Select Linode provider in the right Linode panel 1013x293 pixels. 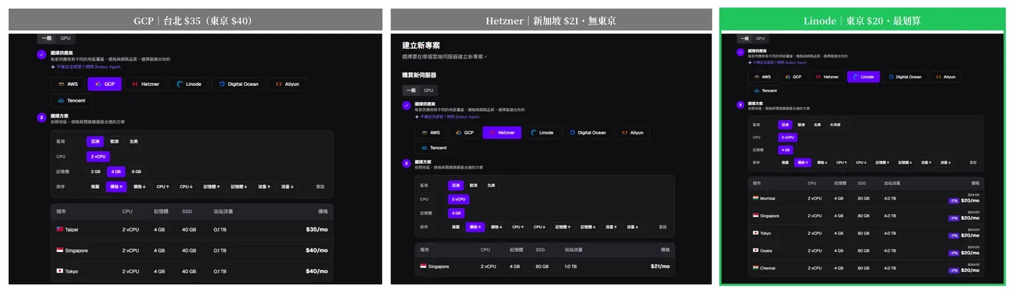pyautogui.click(x=864, y=77)
